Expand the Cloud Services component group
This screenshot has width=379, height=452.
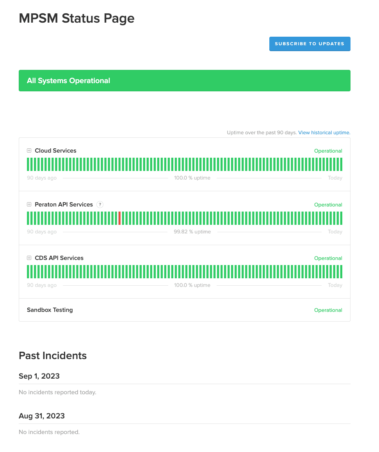[29, 151]
